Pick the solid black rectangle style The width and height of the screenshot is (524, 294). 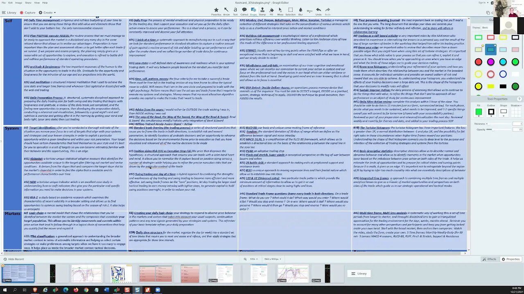coord(503,87)
